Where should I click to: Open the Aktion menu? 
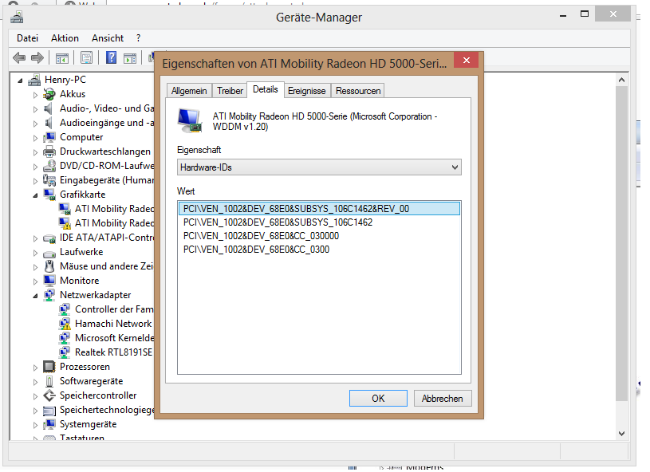pyautogui.click(x=65, y=38)
